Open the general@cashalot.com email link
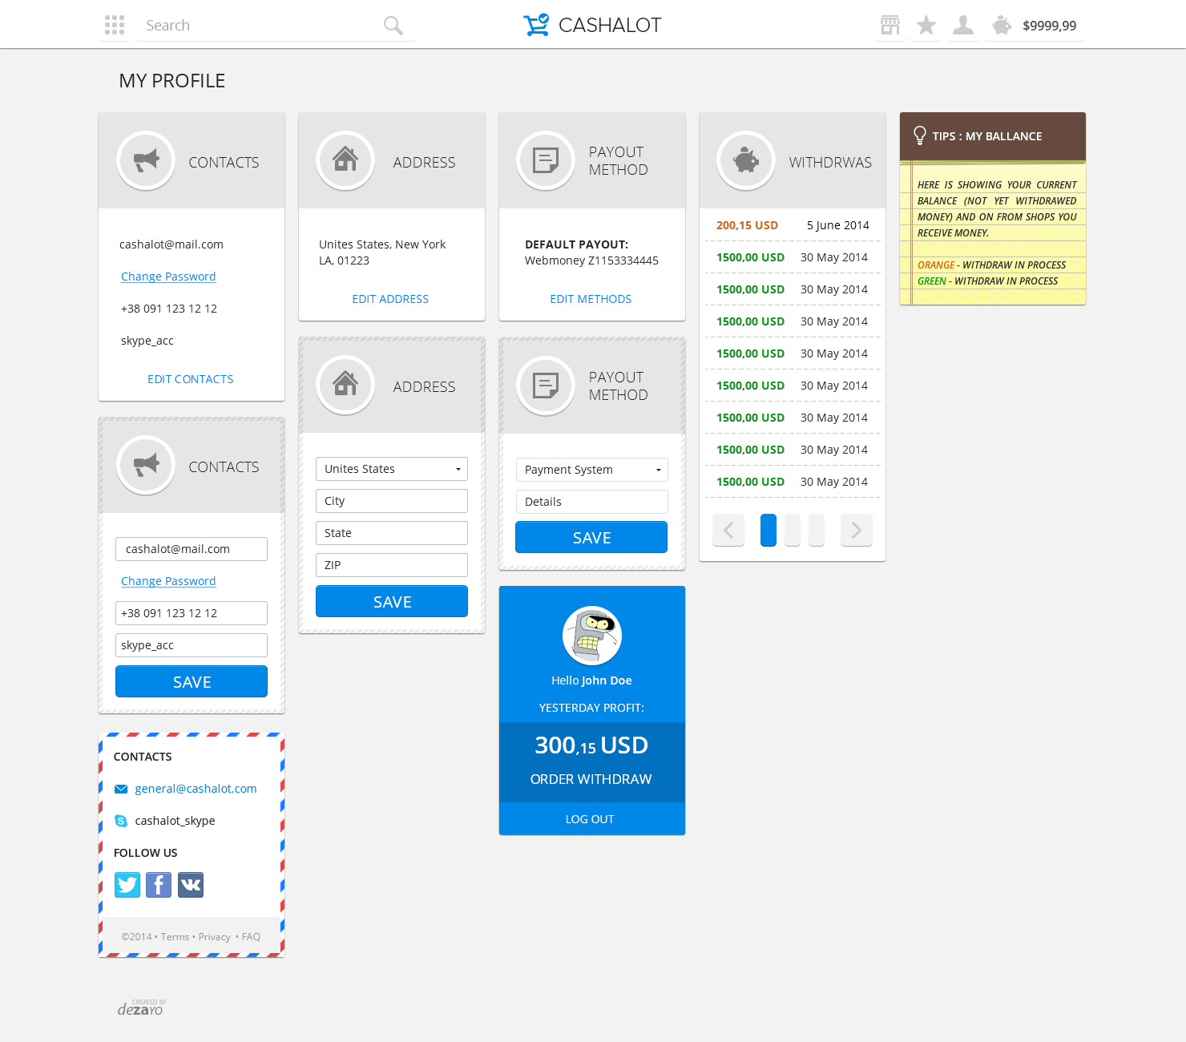 click(196, 789)
